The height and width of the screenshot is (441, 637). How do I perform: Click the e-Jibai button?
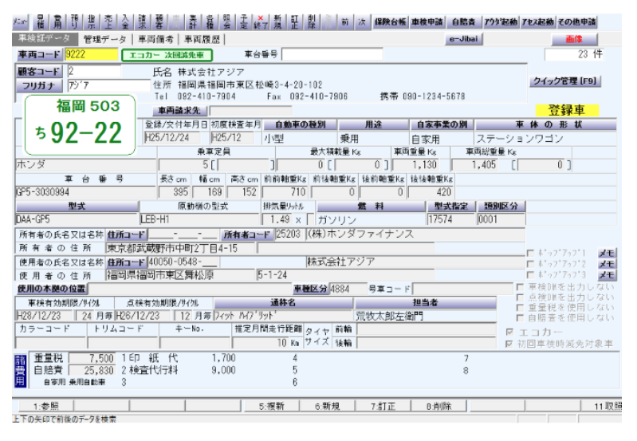click(x=463, y=38)
